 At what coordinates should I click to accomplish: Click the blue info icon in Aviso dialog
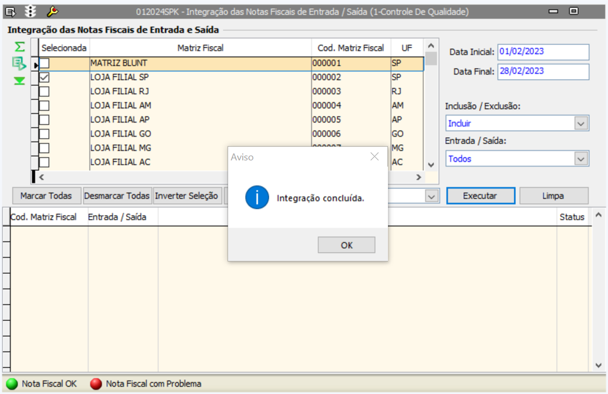(257, 198)
